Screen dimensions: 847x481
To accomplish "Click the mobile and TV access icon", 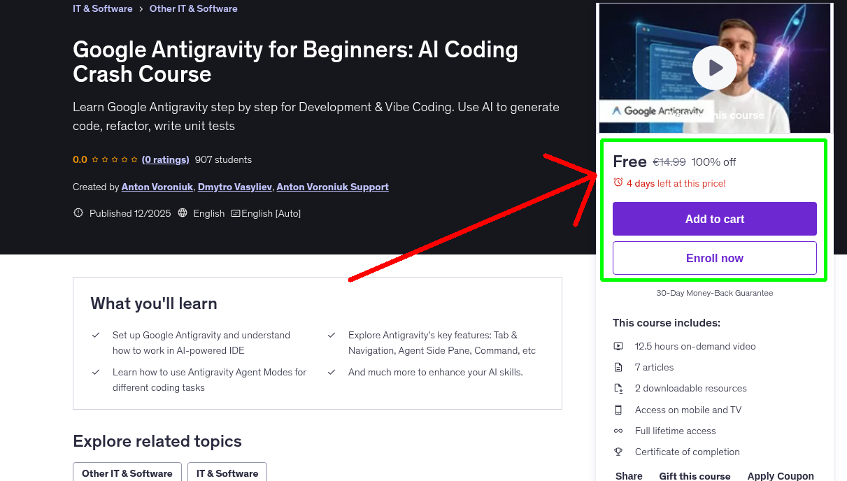I will pyautogui.click(x=618, y=409).
